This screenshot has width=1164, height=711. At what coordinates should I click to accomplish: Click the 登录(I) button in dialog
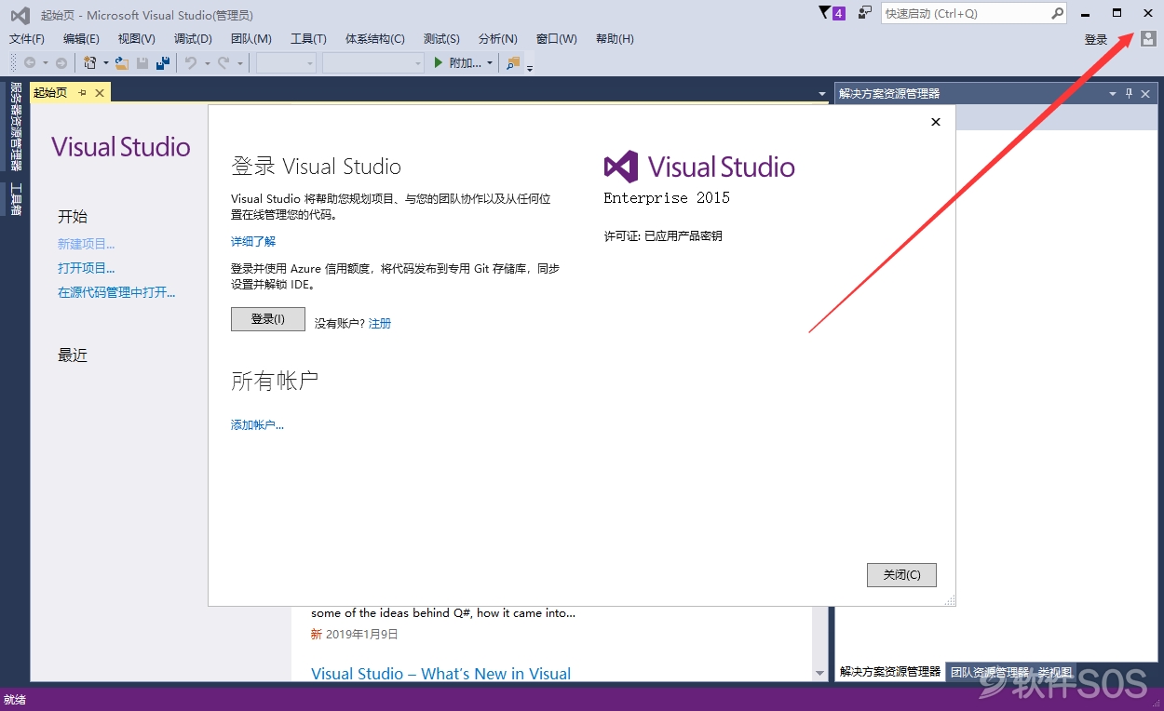(268, 319)
